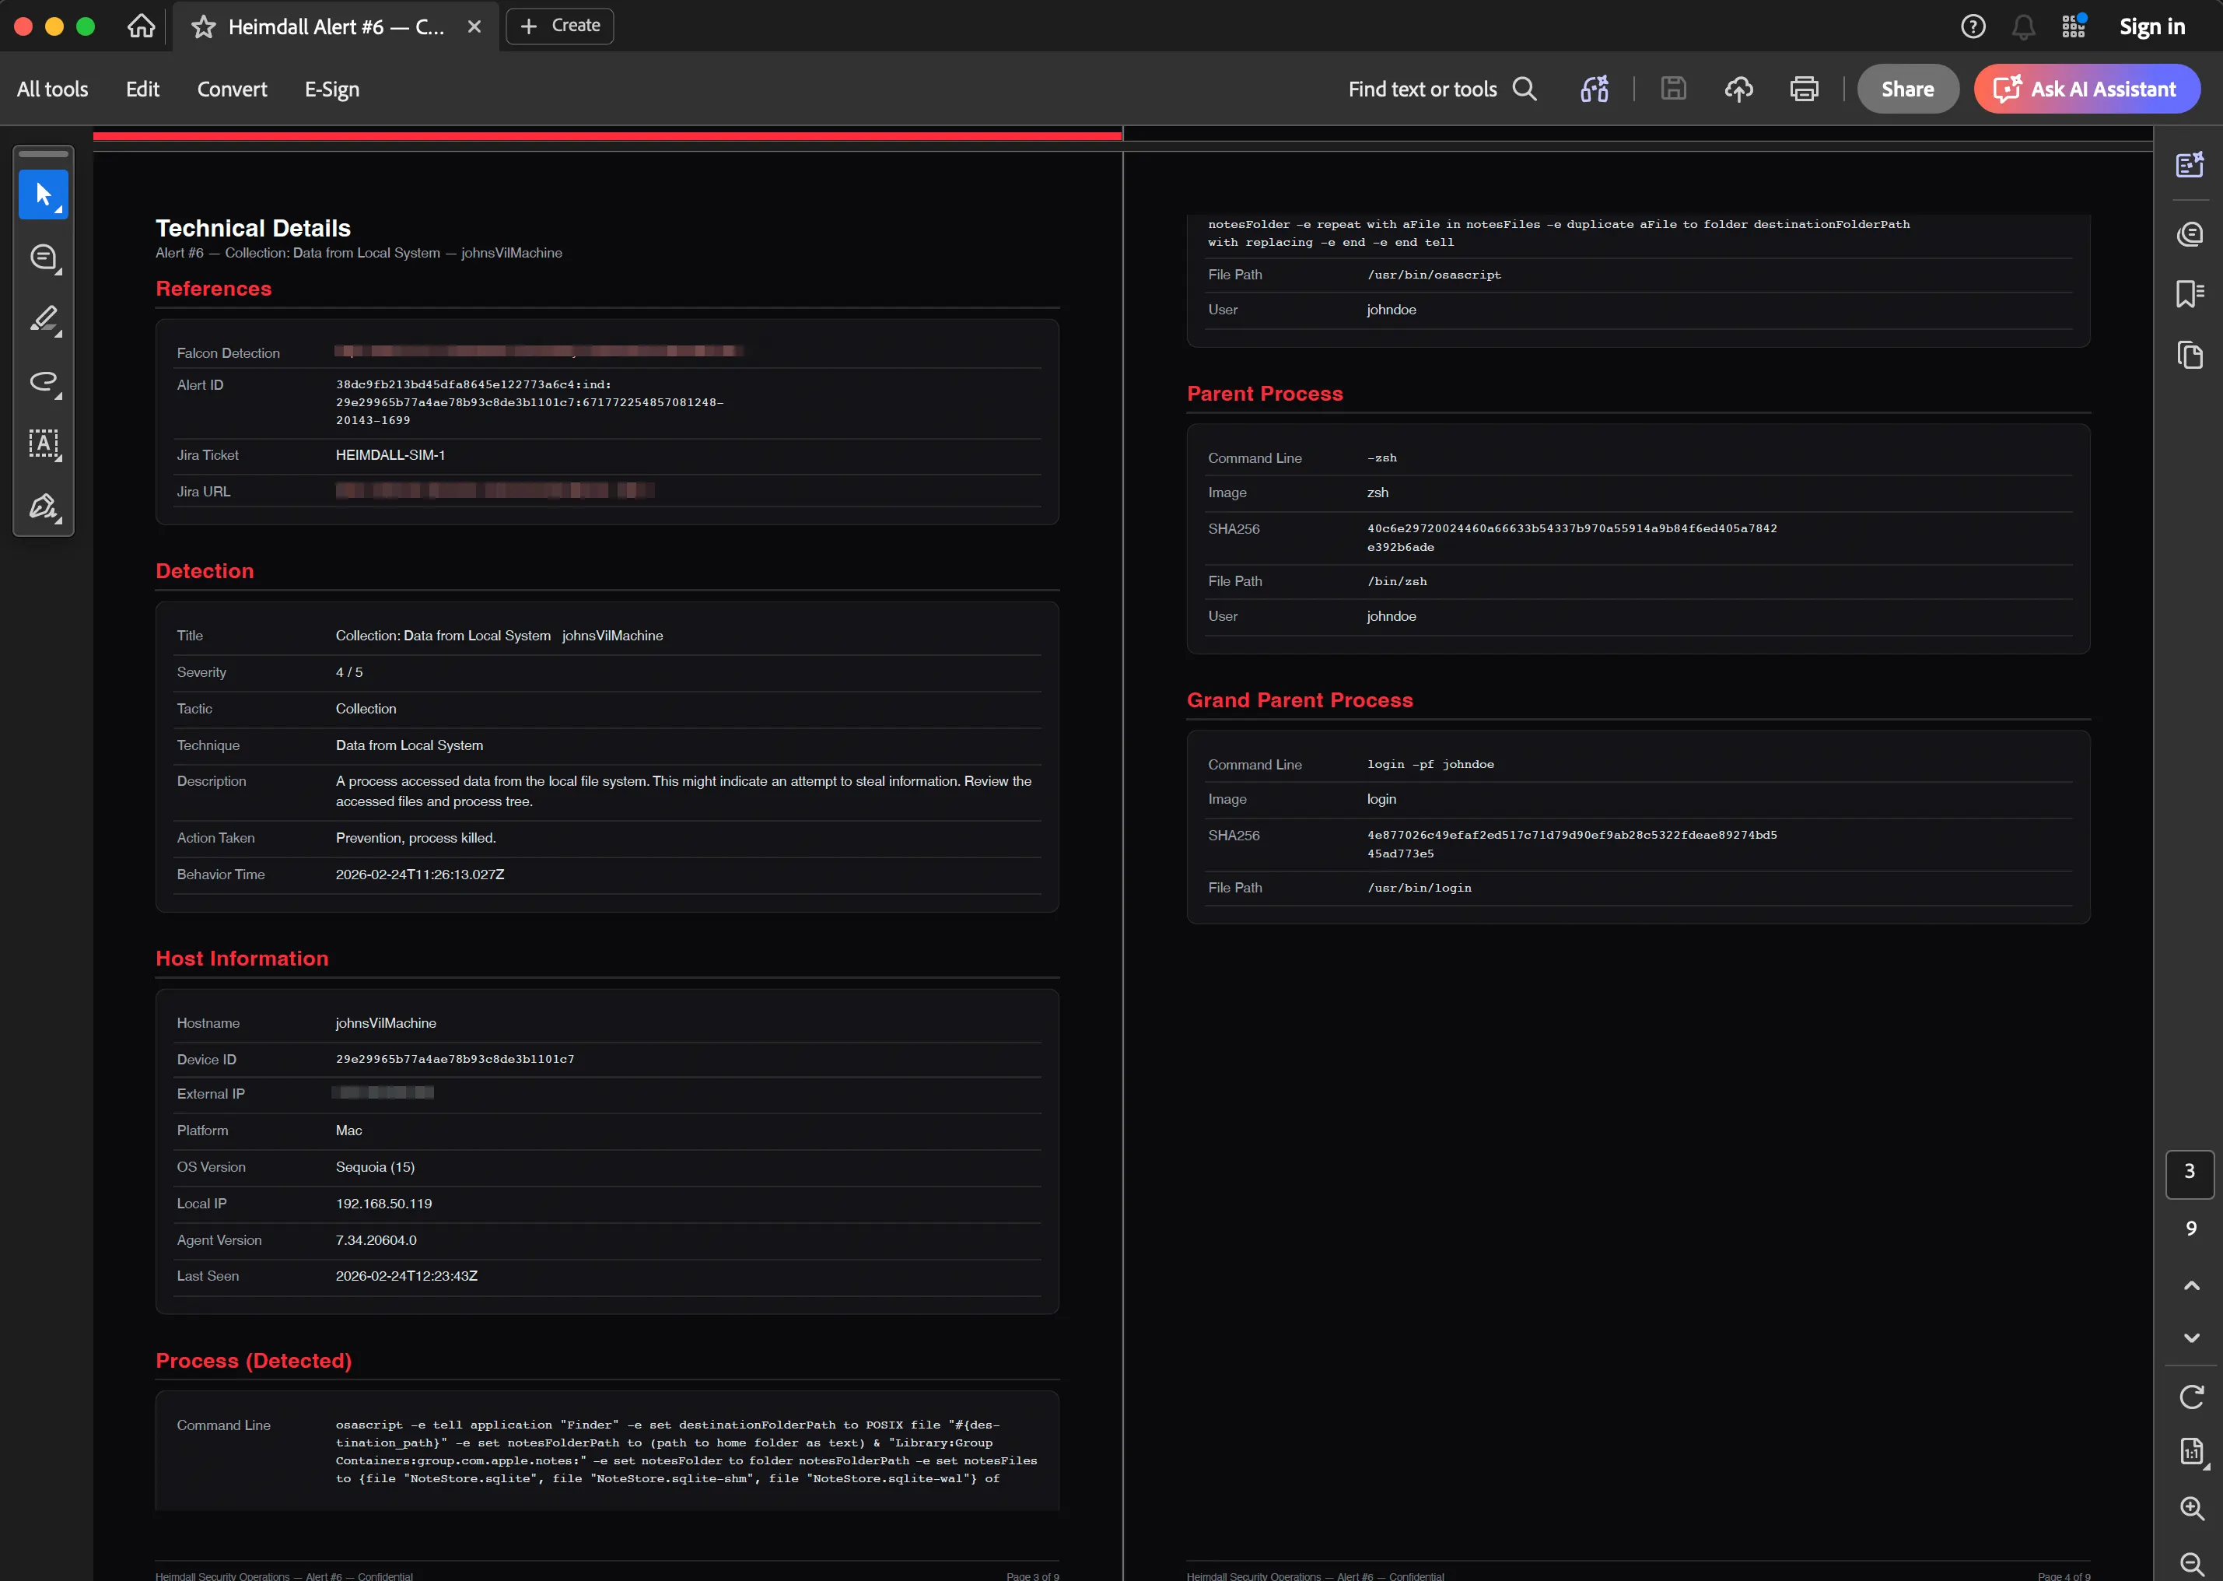Save the document with the floppy icon
2223x1581 pixels.
pos(1673,89)
